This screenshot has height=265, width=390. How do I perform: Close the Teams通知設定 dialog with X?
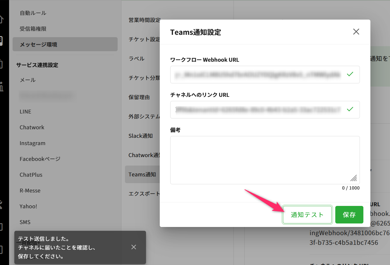[x=356, y=32]
